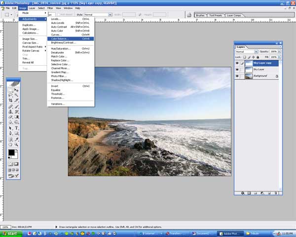
Task: Select the Magic Wand tool
Action: click(16, 95)
